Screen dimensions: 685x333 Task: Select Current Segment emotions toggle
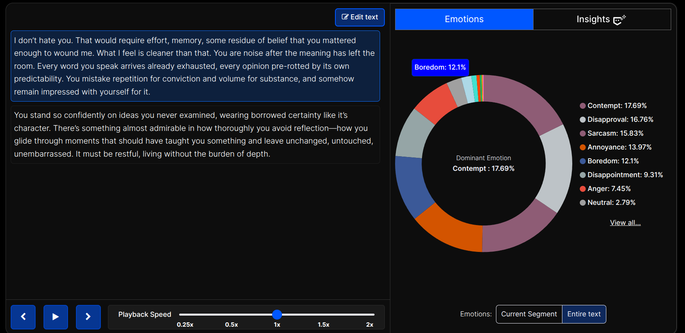pos(529,314)
